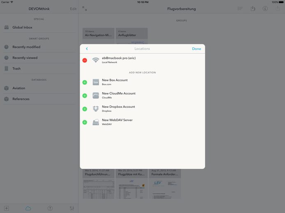Open settings sliders icon in bottom bar

(72, 208)
